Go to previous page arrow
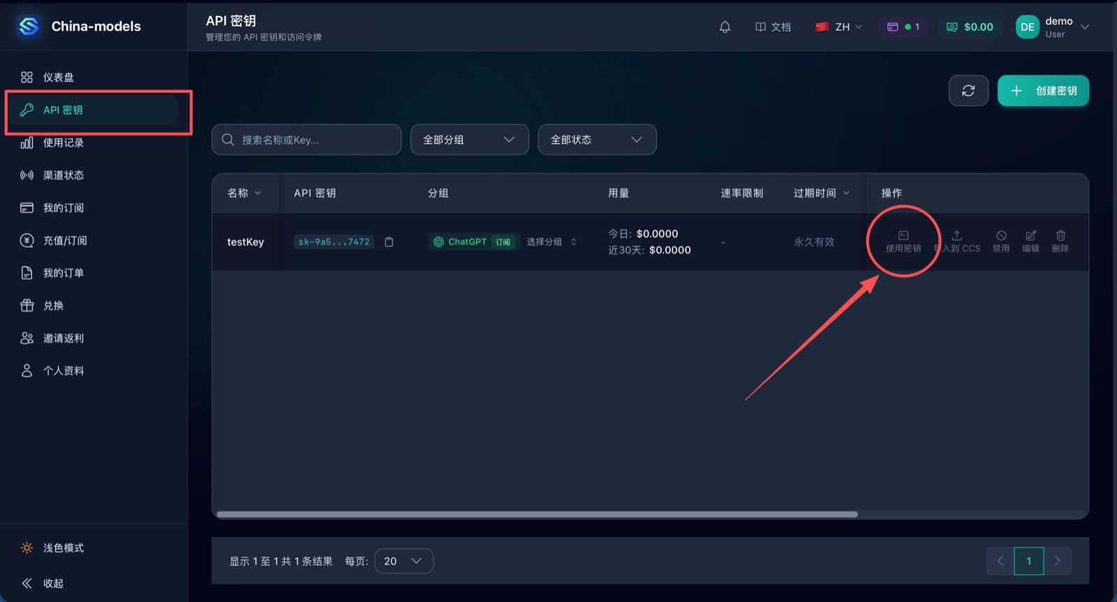Screen dimensions: 1117x602 click(x=1000, y=561)
